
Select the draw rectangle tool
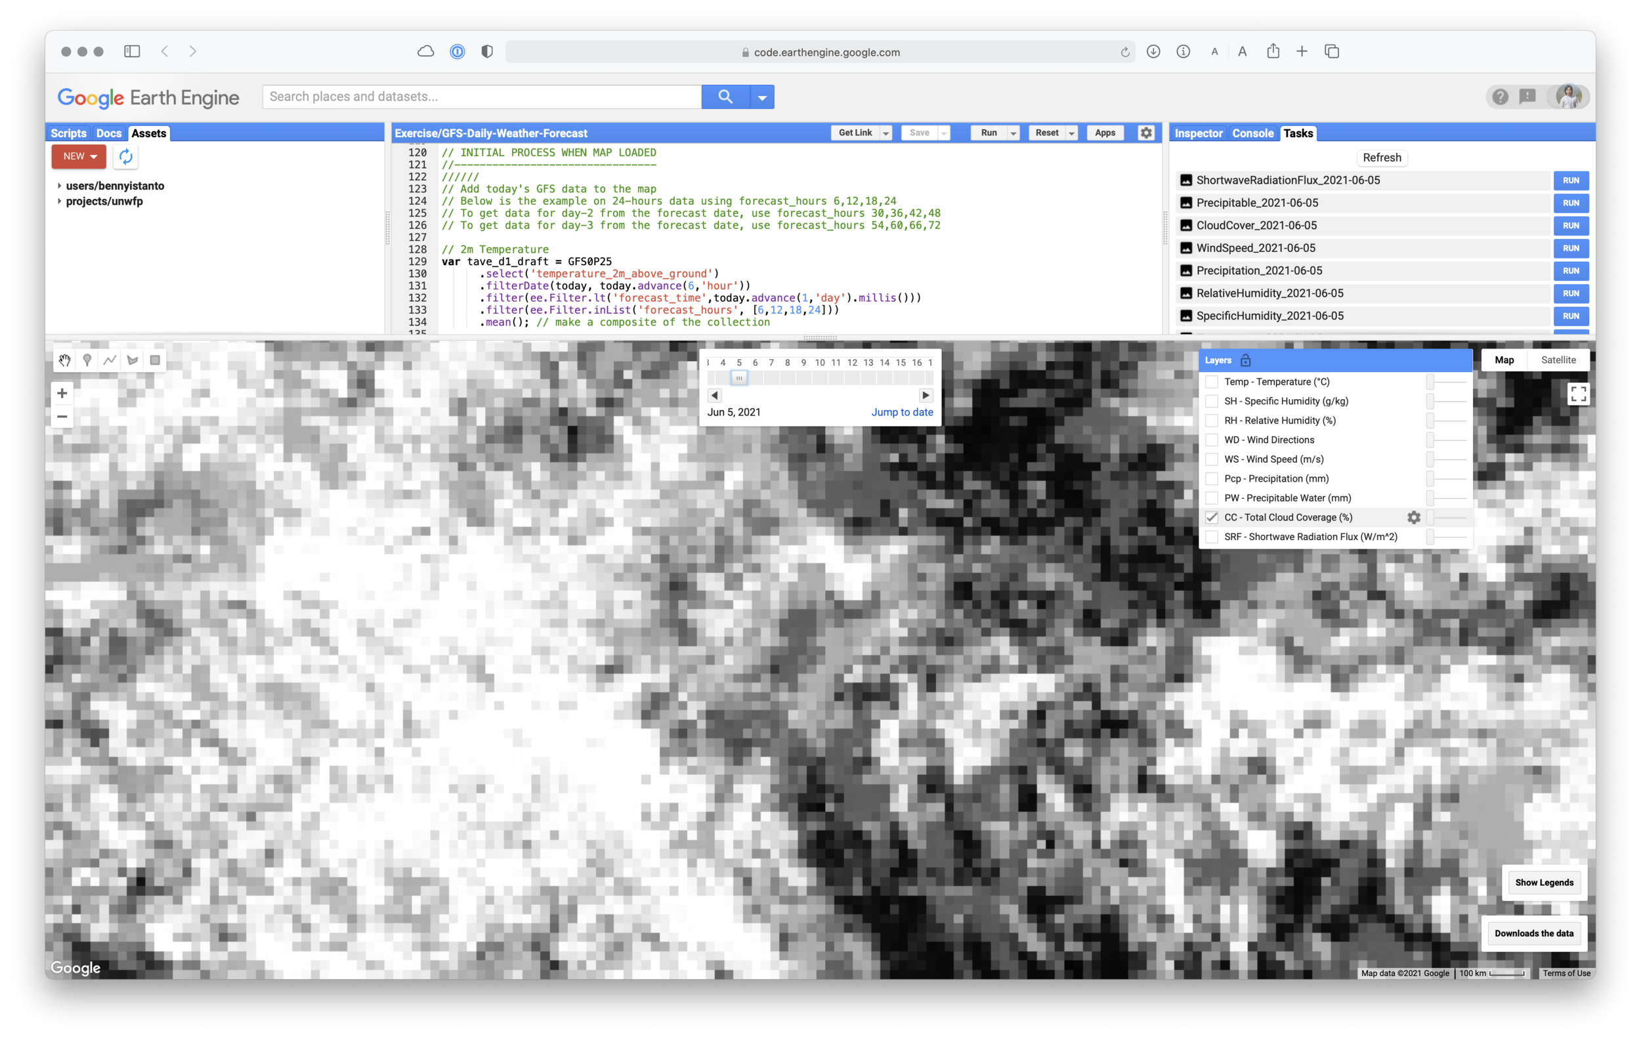pyautogui.click(x=156, y=360)
